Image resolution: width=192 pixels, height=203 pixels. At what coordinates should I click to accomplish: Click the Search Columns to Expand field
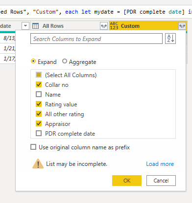(96, 39)
